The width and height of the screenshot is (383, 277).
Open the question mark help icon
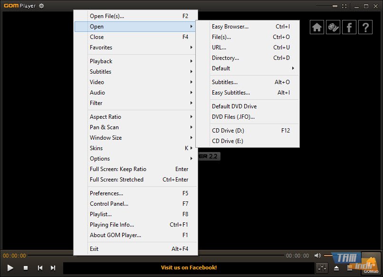365,27
